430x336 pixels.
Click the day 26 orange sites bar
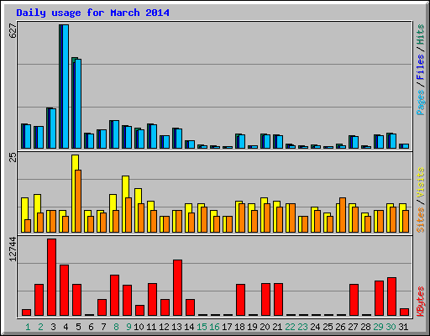pyautogui.click(x=343, y=215)
